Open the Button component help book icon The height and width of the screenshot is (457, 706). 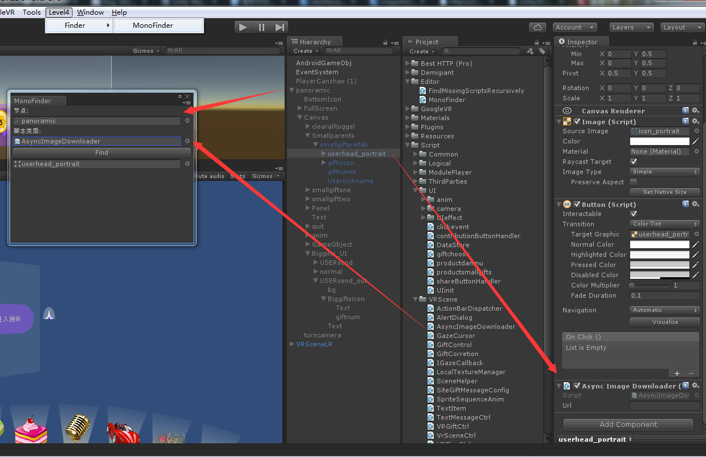686,205
